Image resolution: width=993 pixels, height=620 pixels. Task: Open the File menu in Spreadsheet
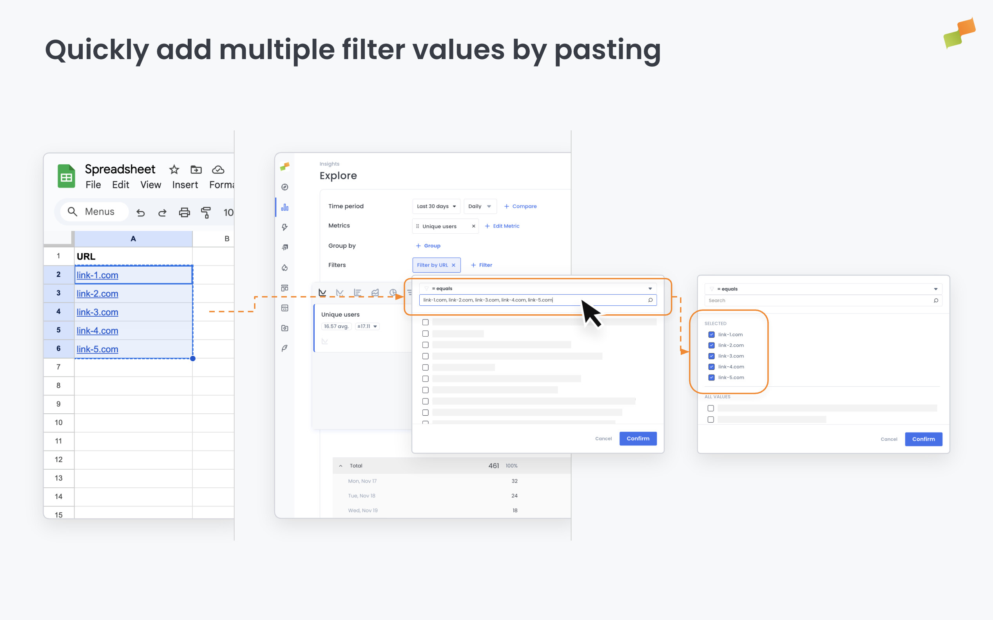click(93, 184)
